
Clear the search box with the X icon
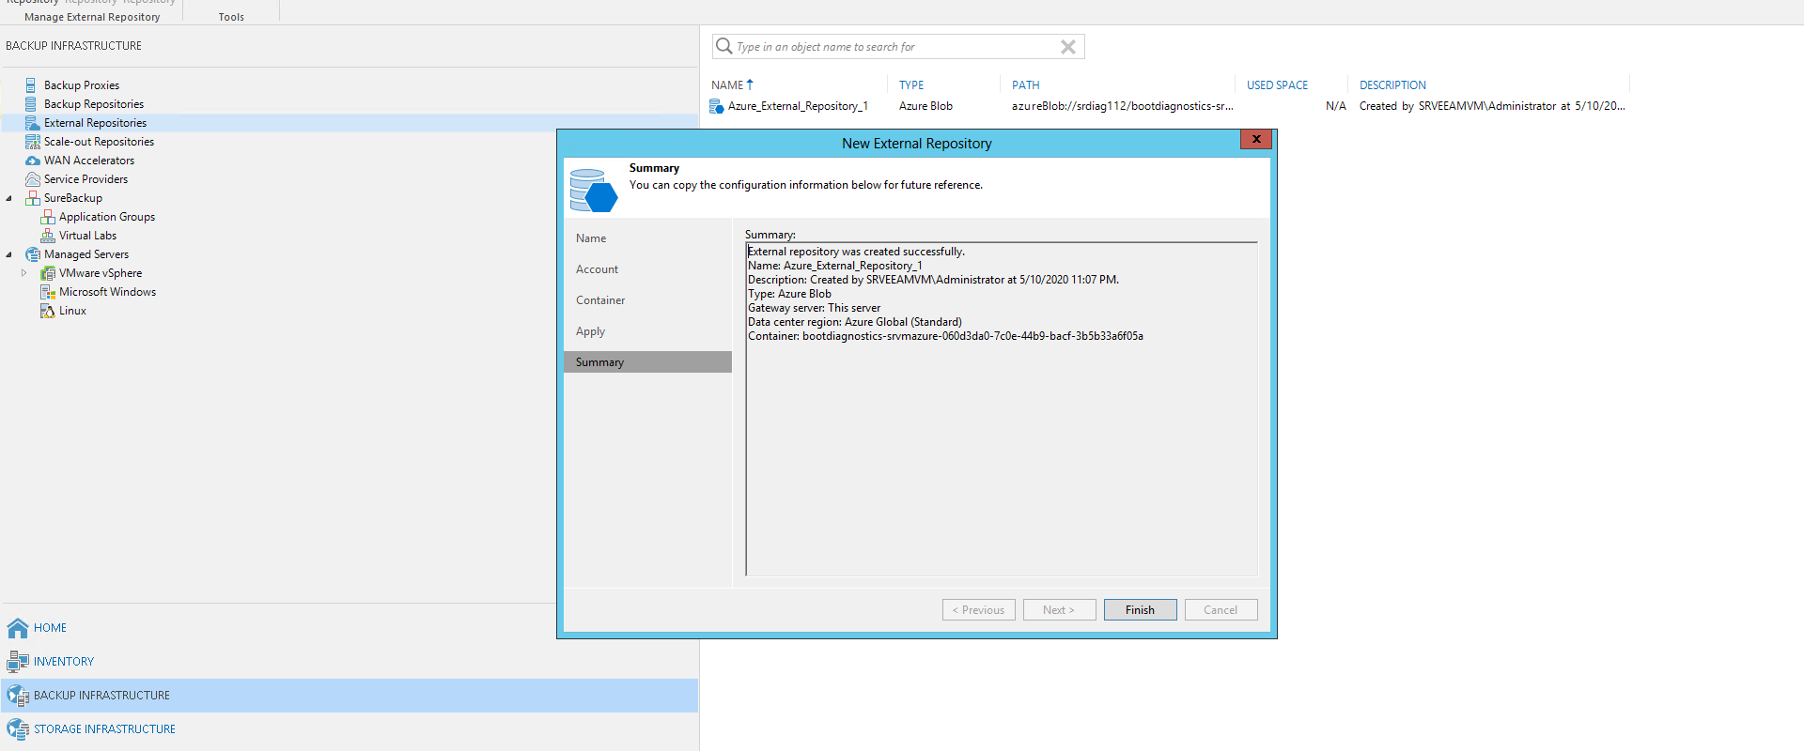point(1068,47)
